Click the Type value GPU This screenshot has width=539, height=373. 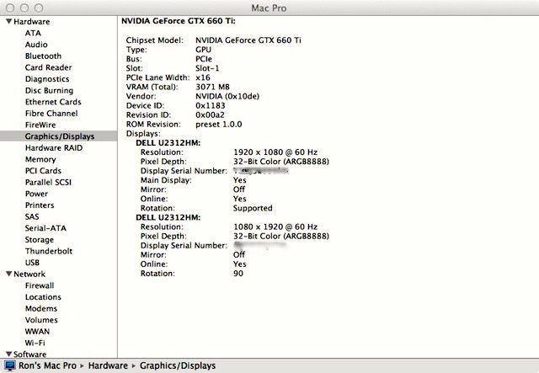pos(203,50)
